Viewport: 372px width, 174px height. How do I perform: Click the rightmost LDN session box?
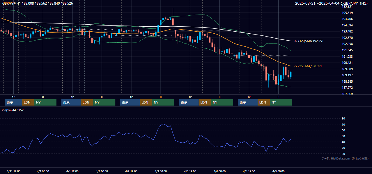pyautogui.click(x=264, y=102)
